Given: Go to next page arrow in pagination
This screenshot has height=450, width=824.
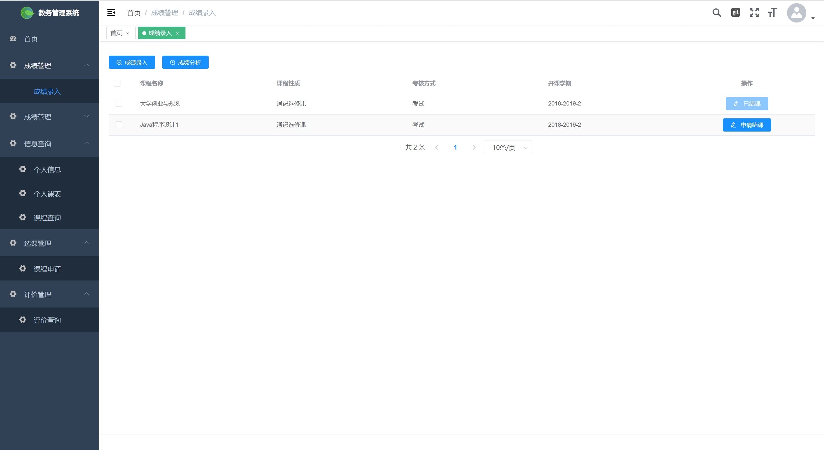Looking at the screenshot, I should [474, 148].
